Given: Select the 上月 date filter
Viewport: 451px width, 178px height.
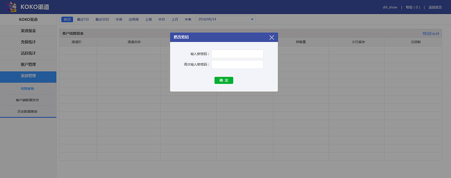Looking at the screenshot, I should coord(175,20).
